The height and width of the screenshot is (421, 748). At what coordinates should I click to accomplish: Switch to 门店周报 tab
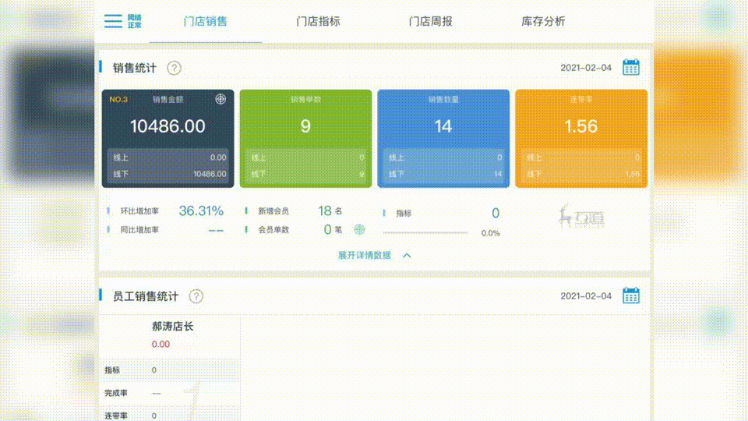pyautogui.click(x=430, y=22)
